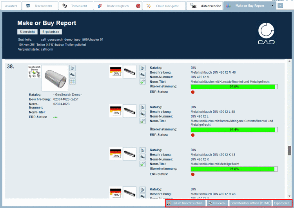Click the DIN flag icon for Metallschlauch K 48

coord(116,154)
